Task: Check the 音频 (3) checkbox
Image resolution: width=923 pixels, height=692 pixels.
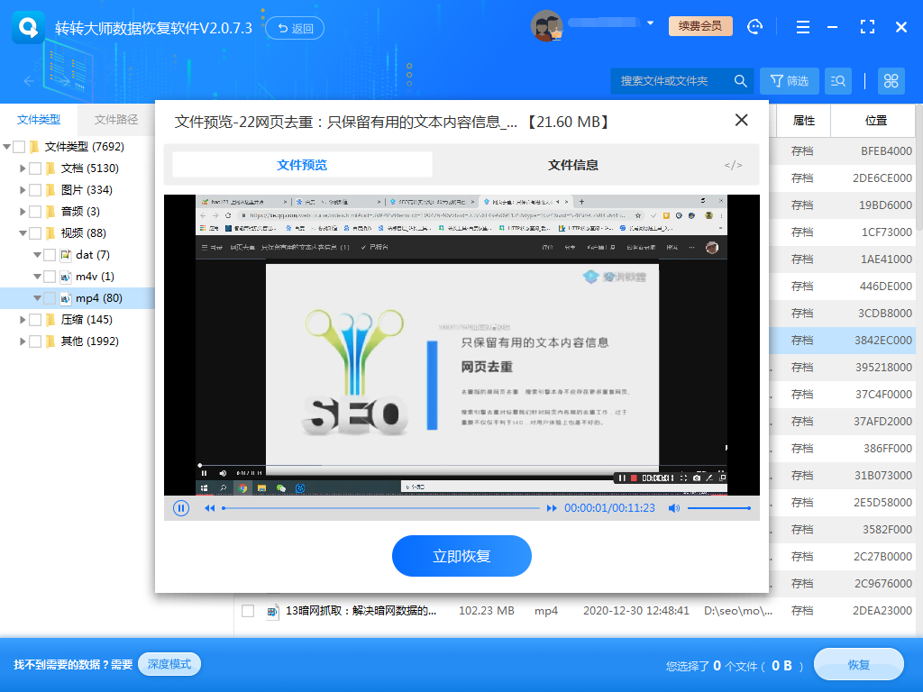Action: 35,211
